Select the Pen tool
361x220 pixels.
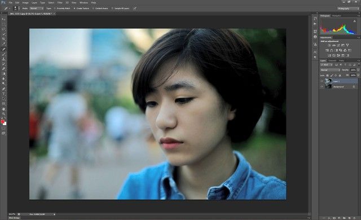click(3, 89)
